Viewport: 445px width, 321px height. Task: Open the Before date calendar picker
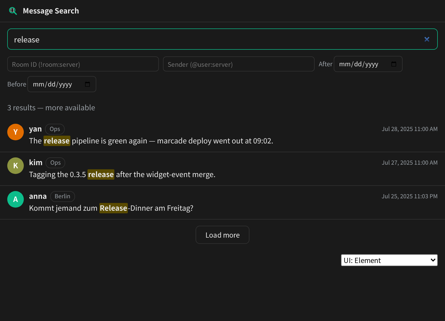pyautogui.click(x=87, y=84)
